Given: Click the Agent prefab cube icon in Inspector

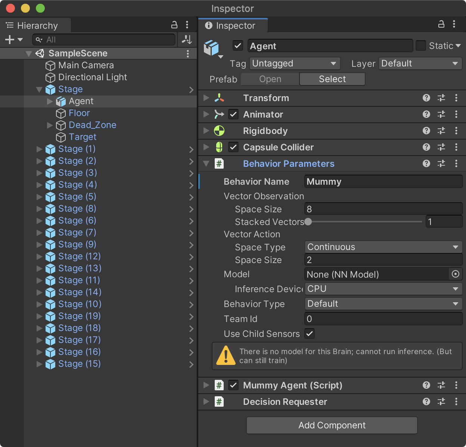Looking at the screenshot, I should [x=211, y=48].
